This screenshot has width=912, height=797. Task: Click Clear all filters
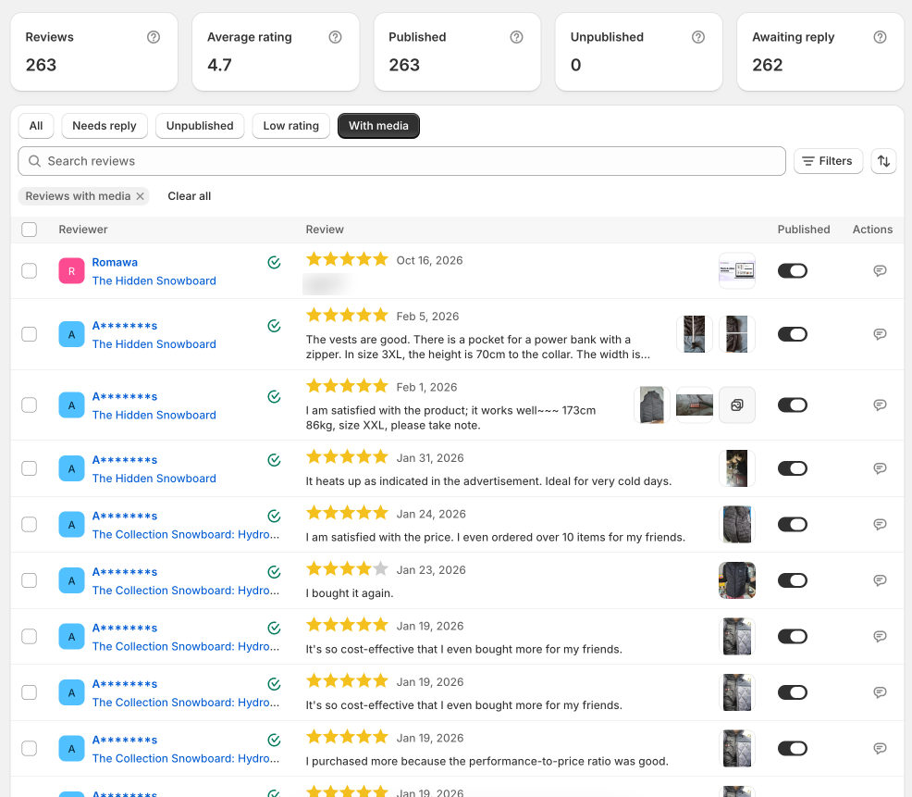189,196
